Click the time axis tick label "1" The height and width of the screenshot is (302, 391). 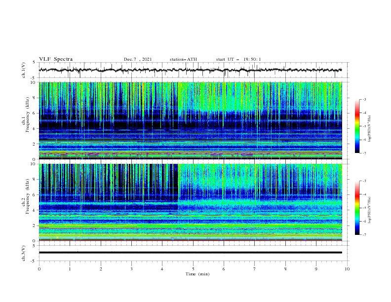pos(70,269)
